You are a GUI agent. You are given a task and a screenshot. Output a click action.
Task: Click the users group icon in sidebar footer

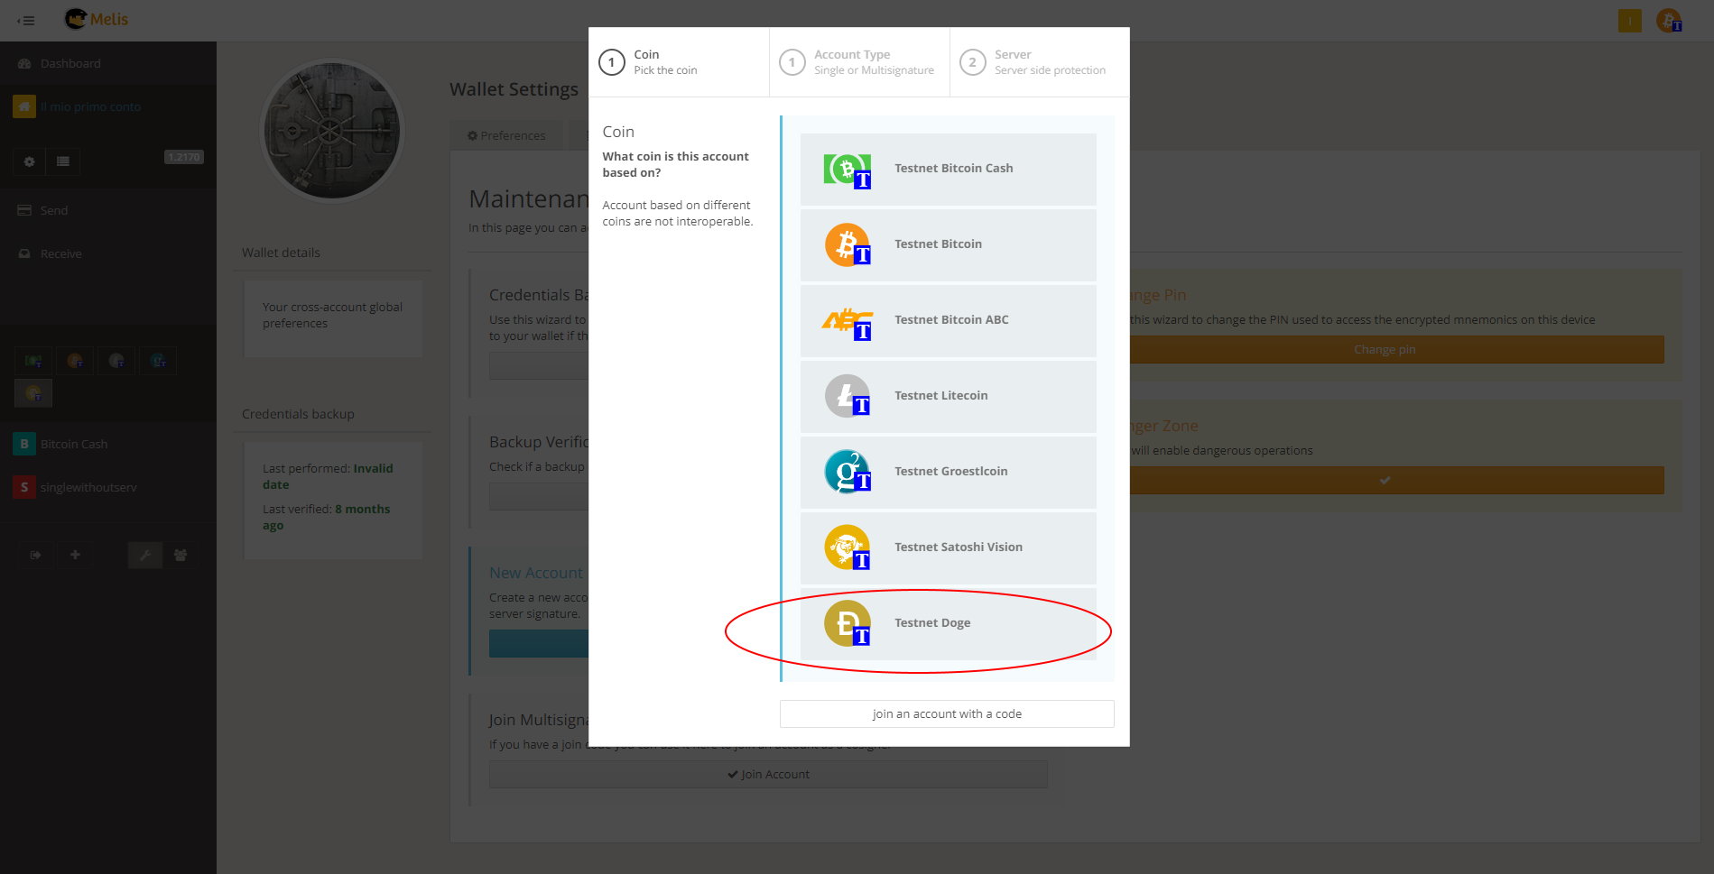pyautogui.click(x=181, y=555)
